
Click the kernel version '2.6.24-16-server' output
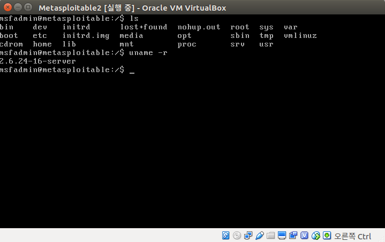[38, 61]
